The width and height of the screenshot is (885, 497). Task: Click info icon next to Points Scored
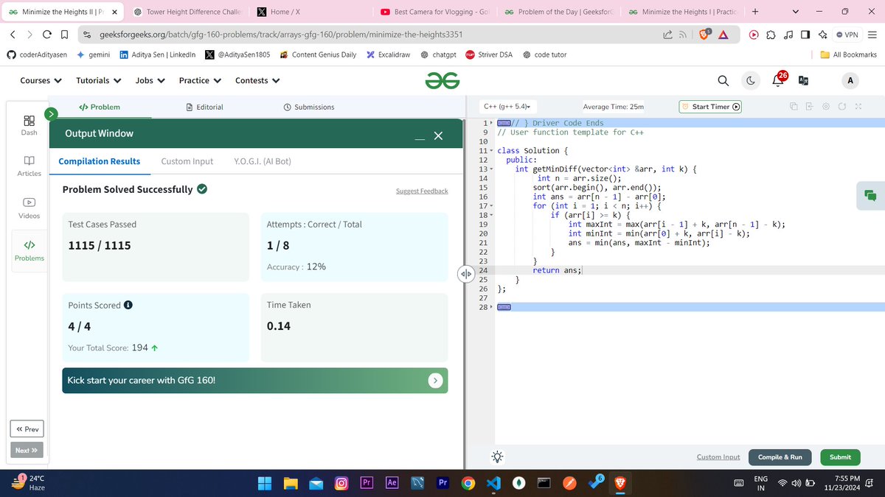pyautogui.click(x=128, y=305)
